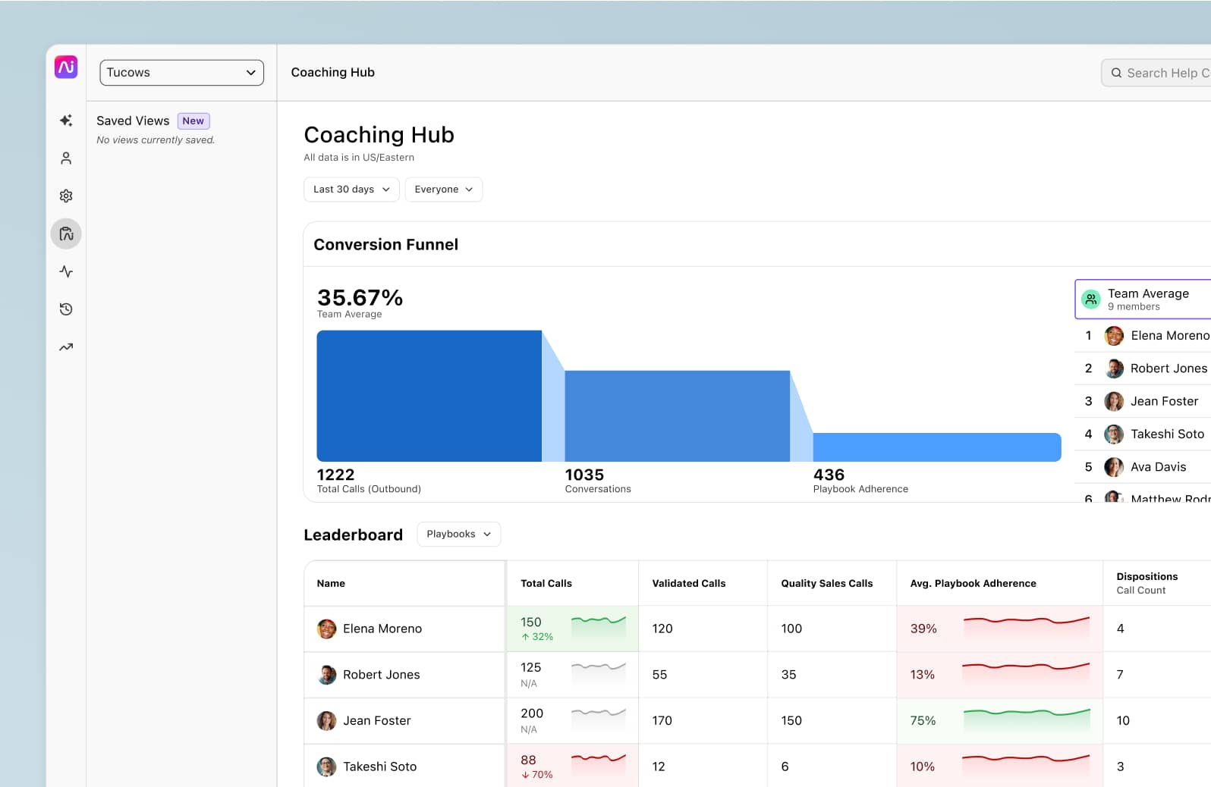Click the trending arrow analytics icon

(x=66, y=347)
